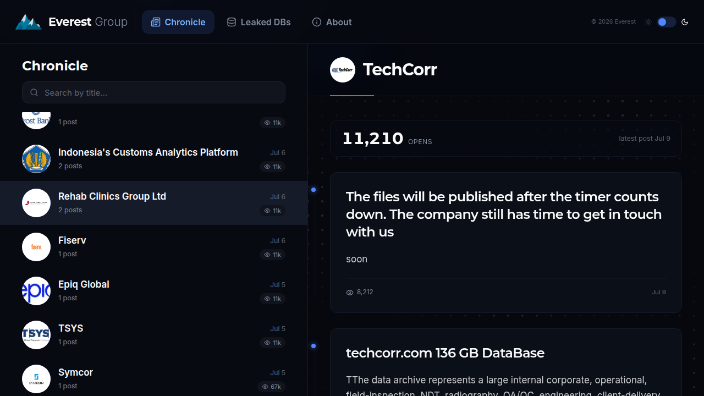Open the Fiserv entry title

72,240
